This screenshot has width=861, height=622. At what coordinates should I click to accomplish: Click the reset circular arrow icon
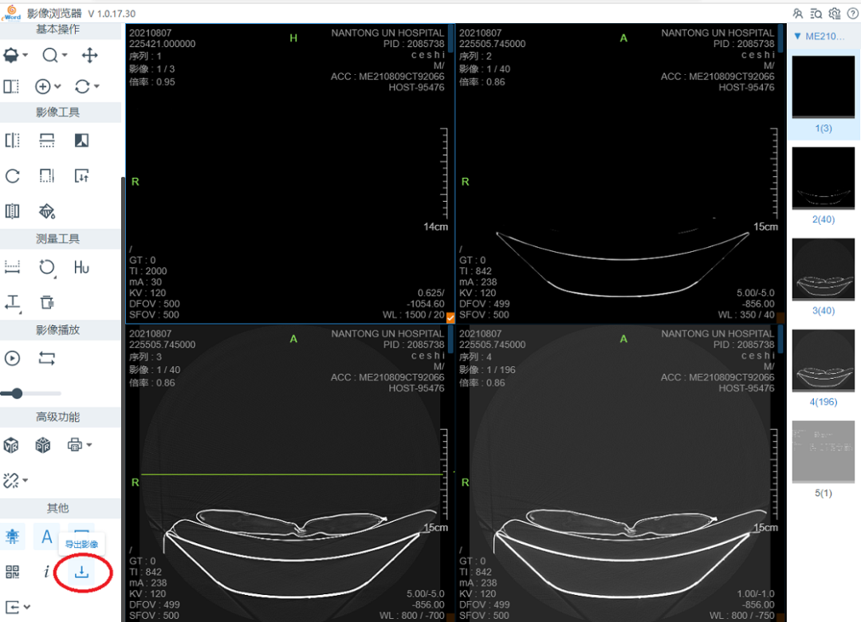(12, 175)
